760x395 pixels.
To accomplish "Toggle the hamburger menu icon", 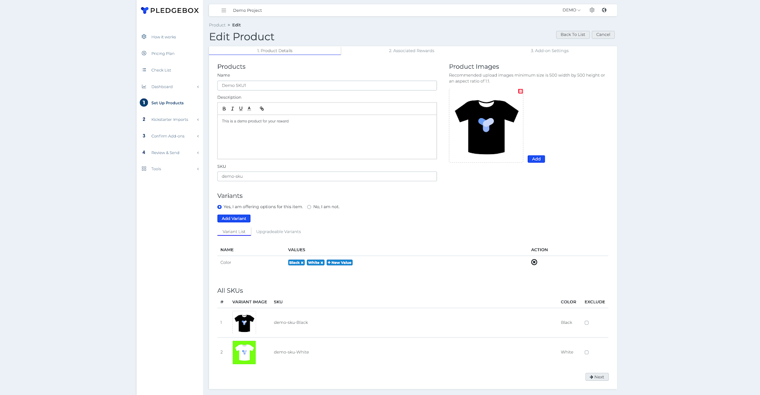I will click(x=224, y=10).
